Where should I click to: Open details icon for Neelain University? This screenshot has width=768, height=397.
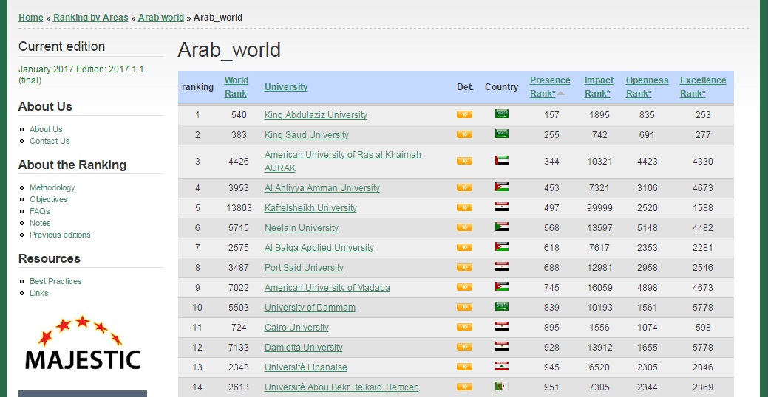[x=464, y=227]
